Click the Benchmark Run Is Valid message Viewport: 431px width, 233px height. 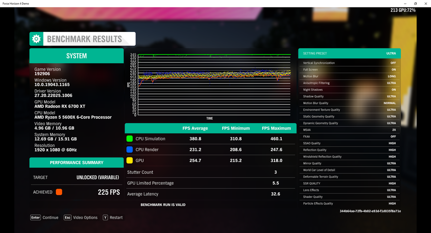pos(163,204)
